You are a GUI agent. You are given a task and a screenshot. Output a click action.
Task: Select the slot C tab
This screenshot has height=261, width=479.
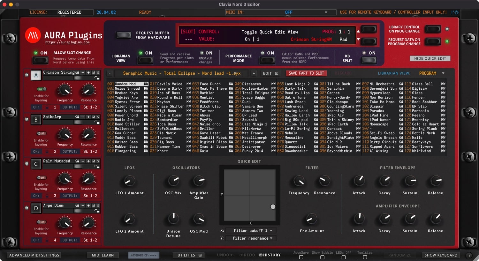(36, 163)
